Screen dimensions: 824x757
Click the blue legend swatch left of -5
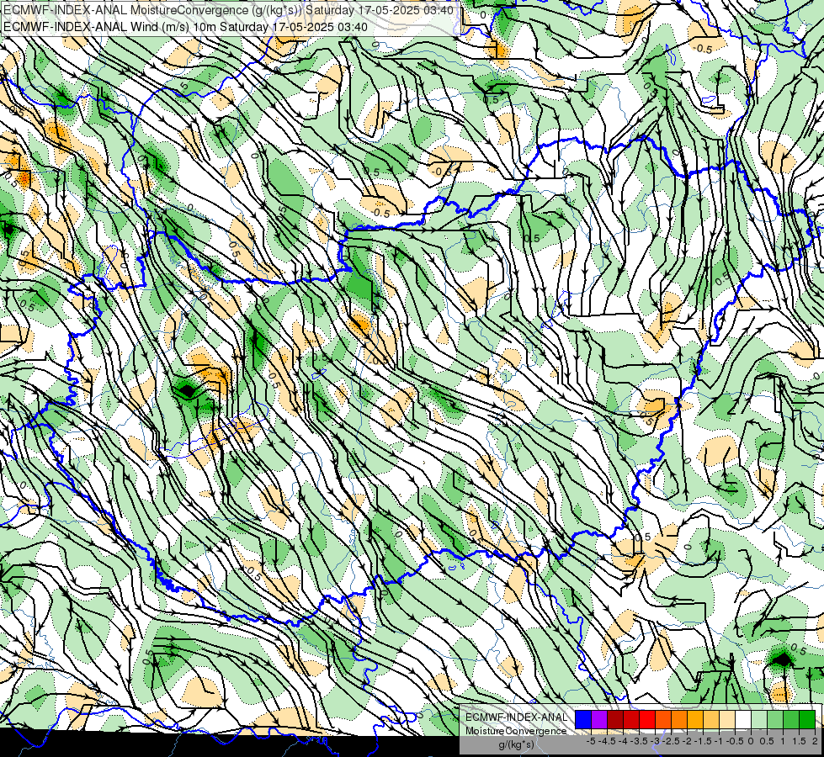click(x=583, y=720)
